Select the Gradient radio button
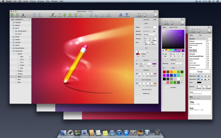This screenshot has height=138, width=221. point(164,87)
